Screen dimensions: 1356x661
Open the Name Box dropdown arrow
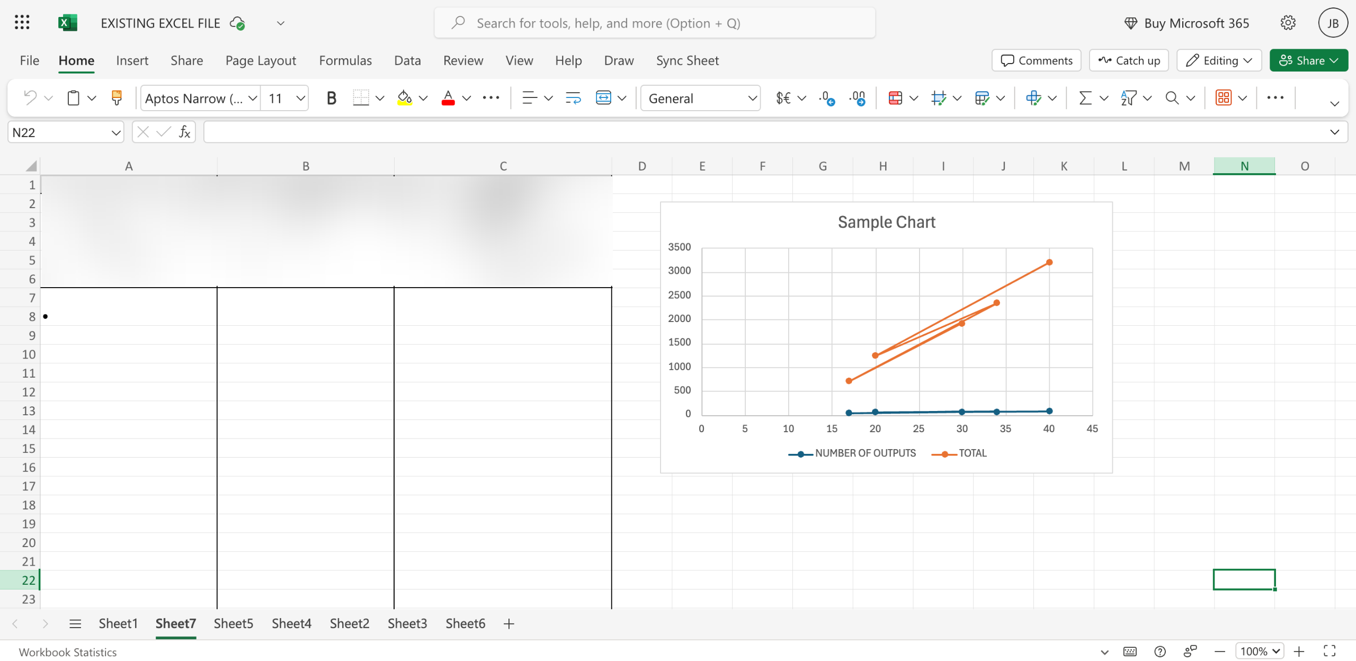point(116,132)
